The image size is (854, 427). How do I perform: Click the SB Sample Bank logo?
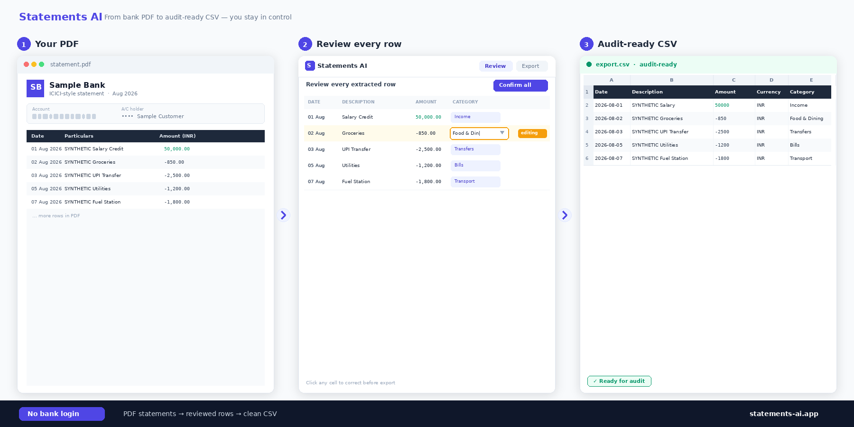tap(36, 88)
